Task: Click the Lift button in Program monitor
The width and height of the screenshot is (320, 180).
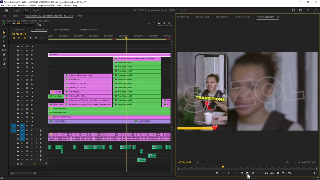Action: click(266, 173)
